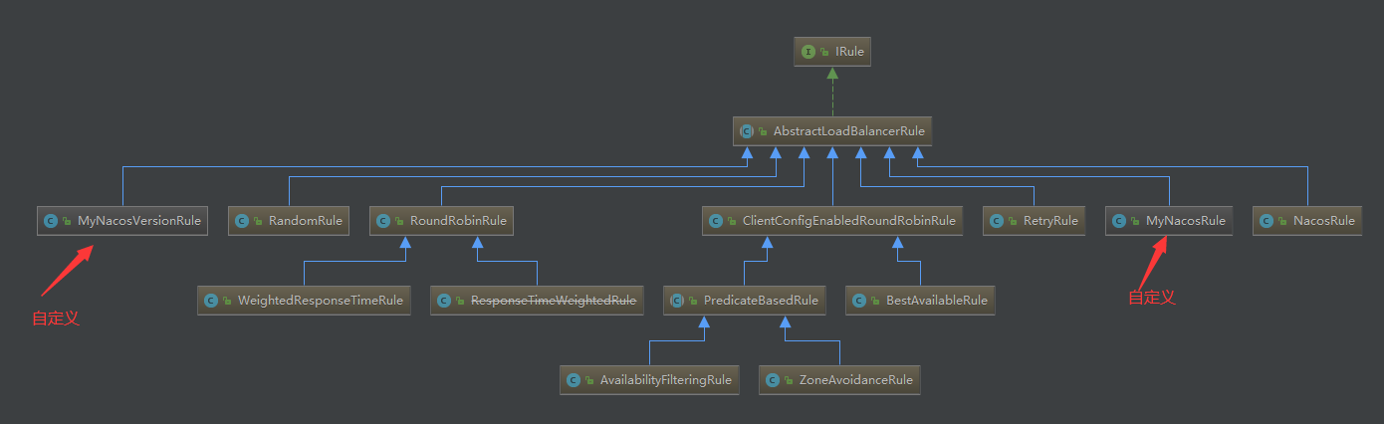The width and height of the screenshot is (1384, 424).
Task: Click the green lock icon on PredicateBasedRule
Action: click(694, 301)
